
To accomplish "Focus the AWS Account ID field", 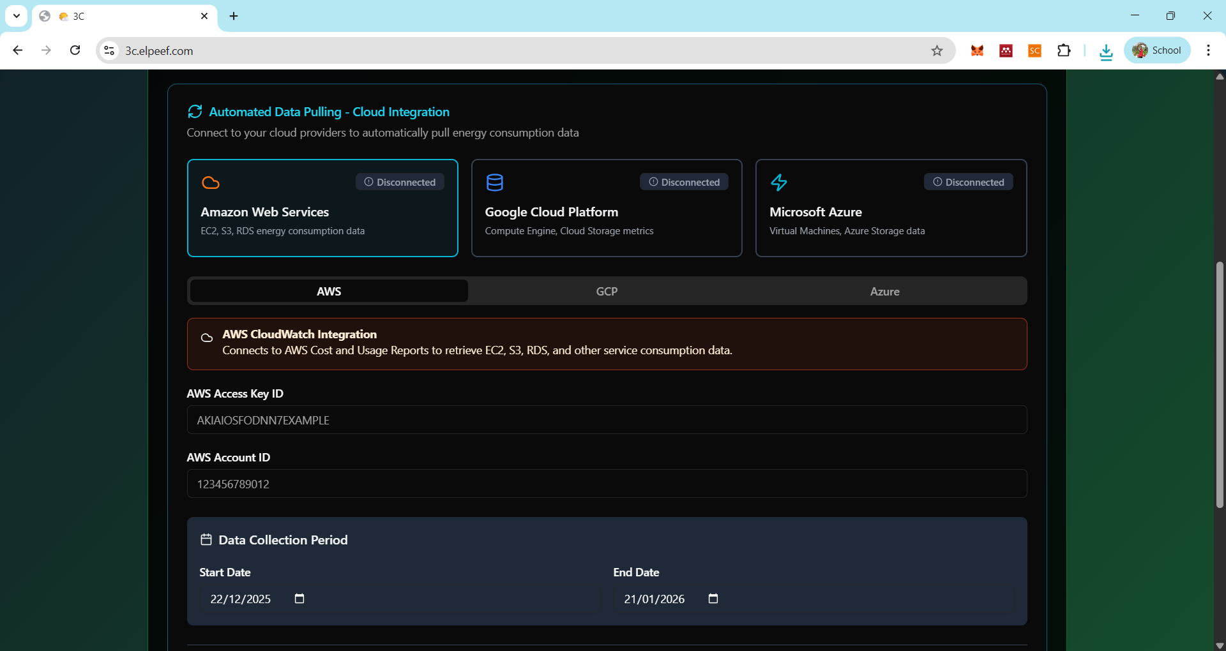I will pyautogui.click(x=607, y=484).
